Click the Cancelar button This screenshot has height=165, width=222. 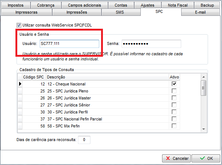[x=176, y=158]
